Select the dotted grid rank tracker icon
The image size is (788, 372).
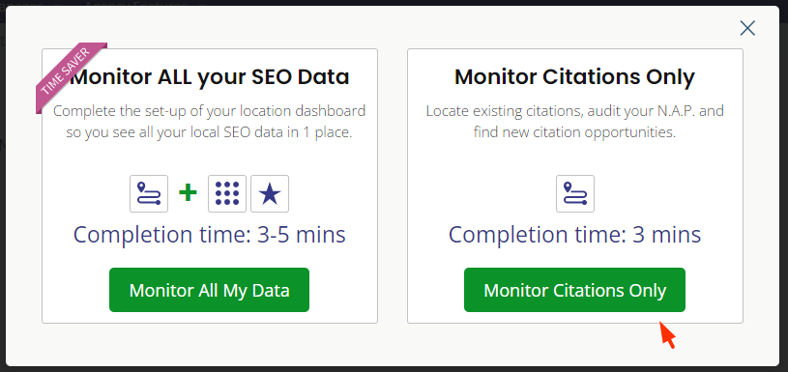(x=227, y=194)
